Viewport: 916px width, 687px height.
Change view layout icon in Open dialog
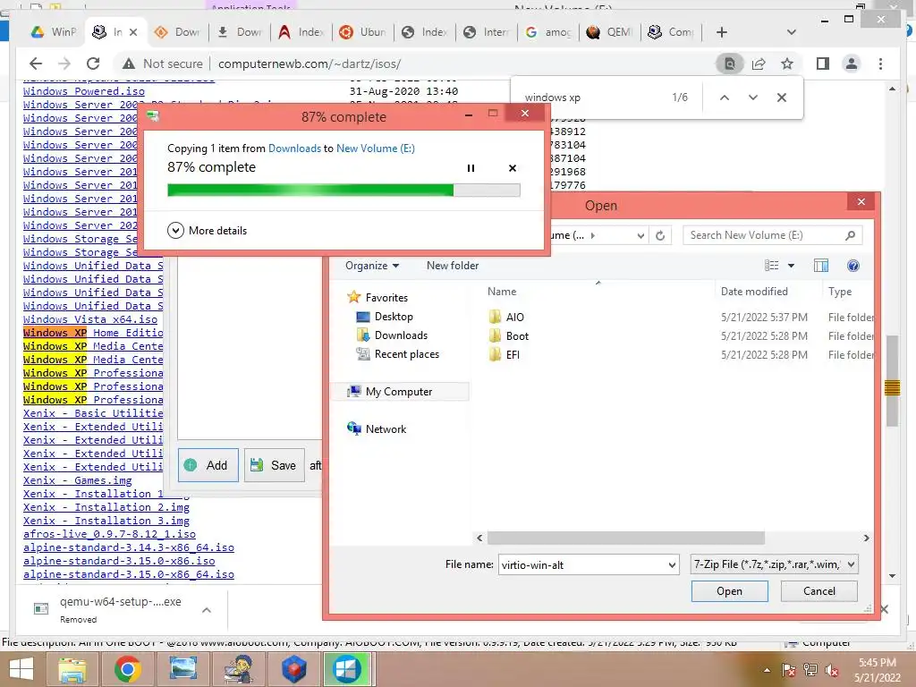point(772,266)
